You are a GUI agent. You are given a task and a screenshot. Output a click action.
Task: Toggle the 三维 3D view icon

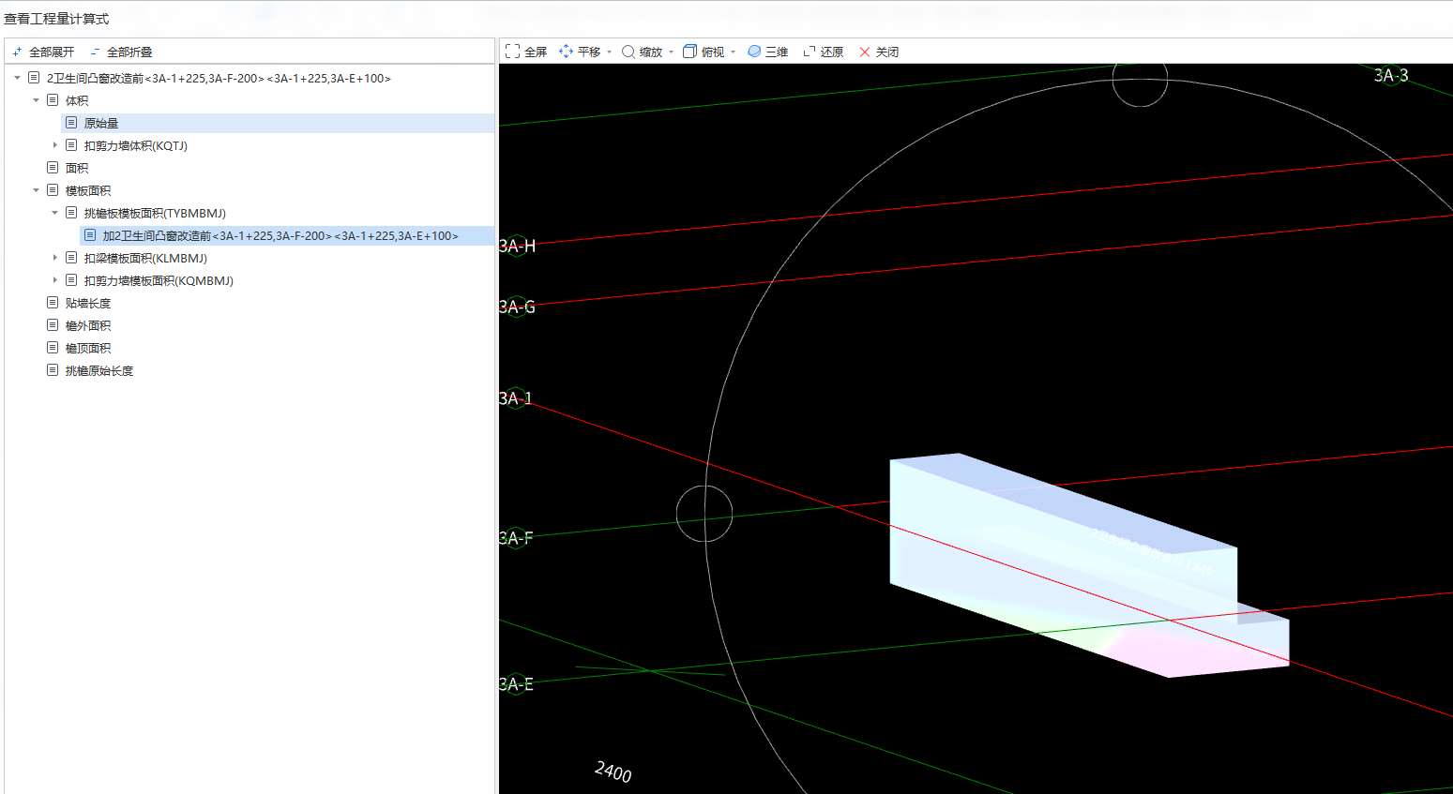click(754, 52)
